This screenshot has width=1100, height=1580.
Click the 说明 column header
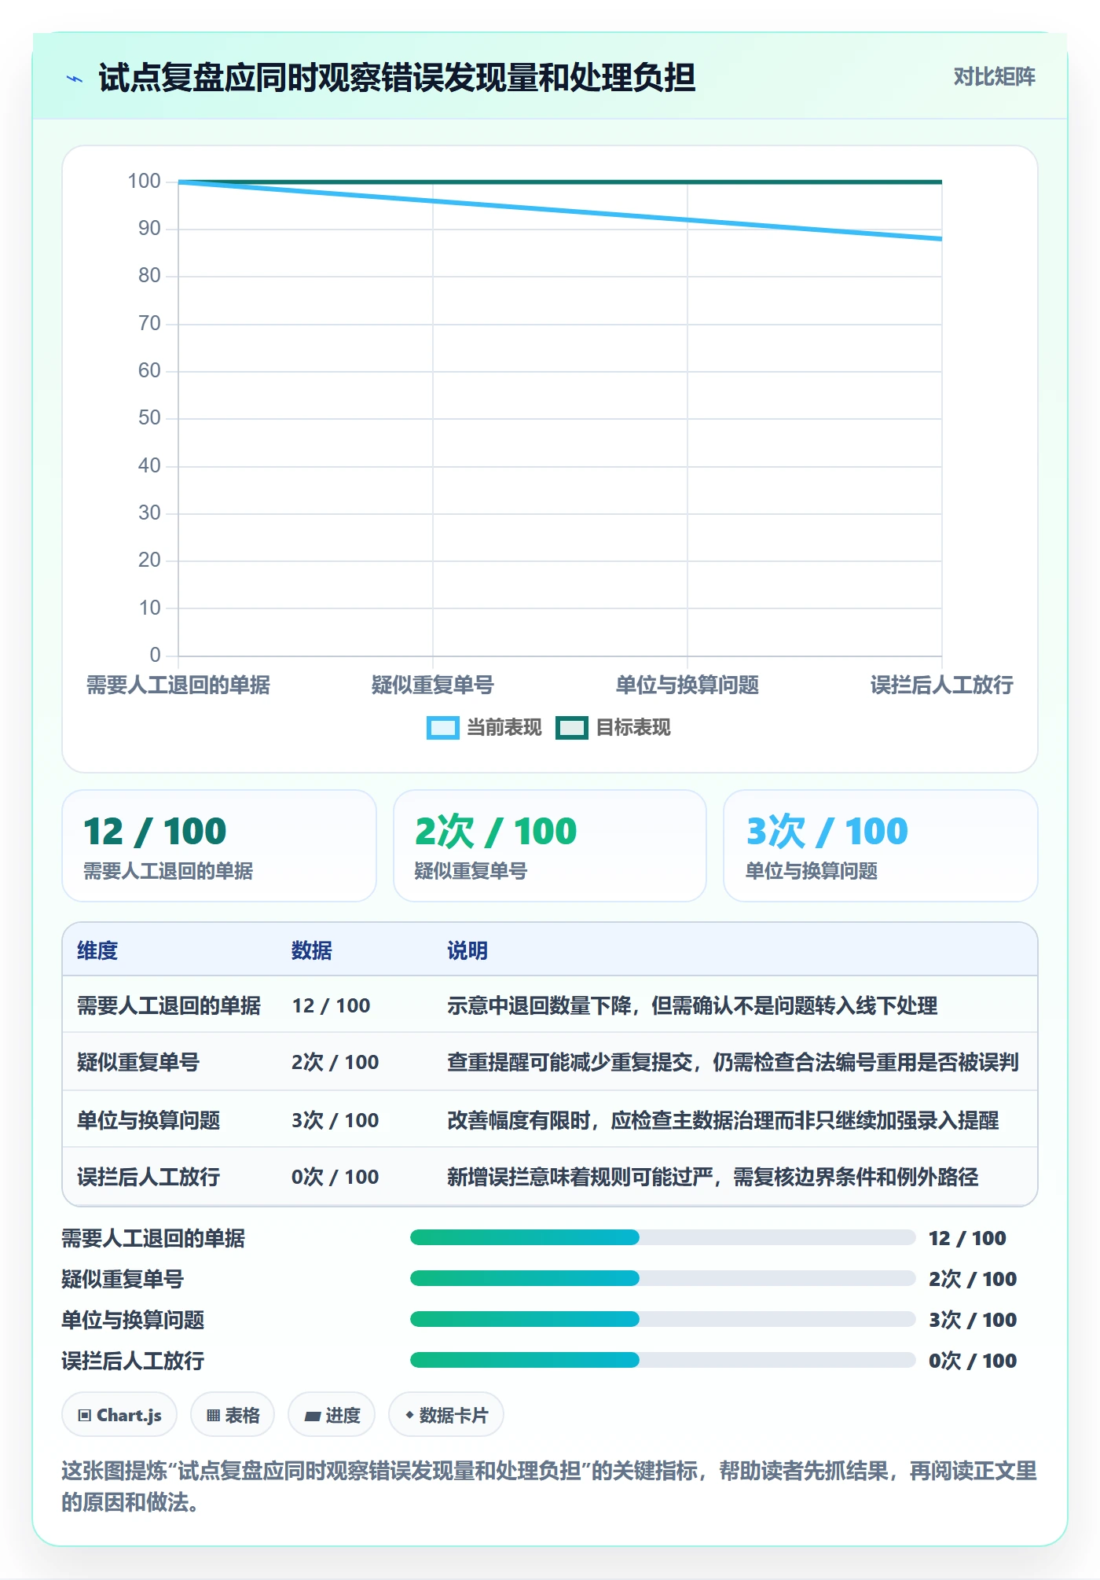click(x=467, y=950)
